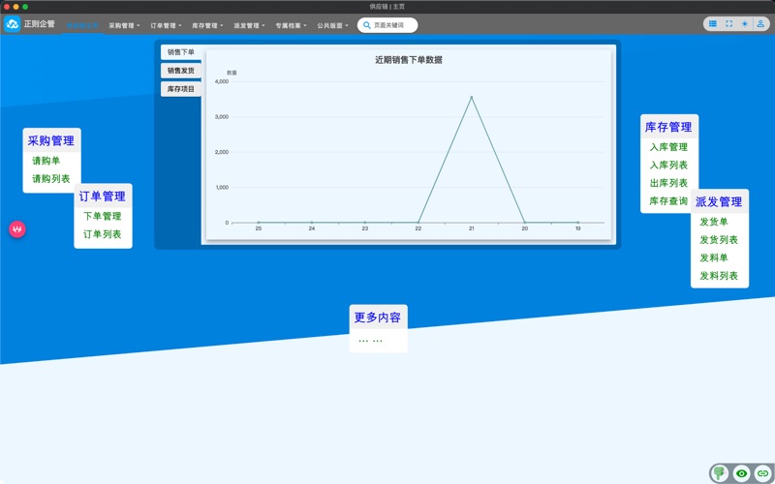Click the grid layout icon in top toolbar

pos(713,24)
